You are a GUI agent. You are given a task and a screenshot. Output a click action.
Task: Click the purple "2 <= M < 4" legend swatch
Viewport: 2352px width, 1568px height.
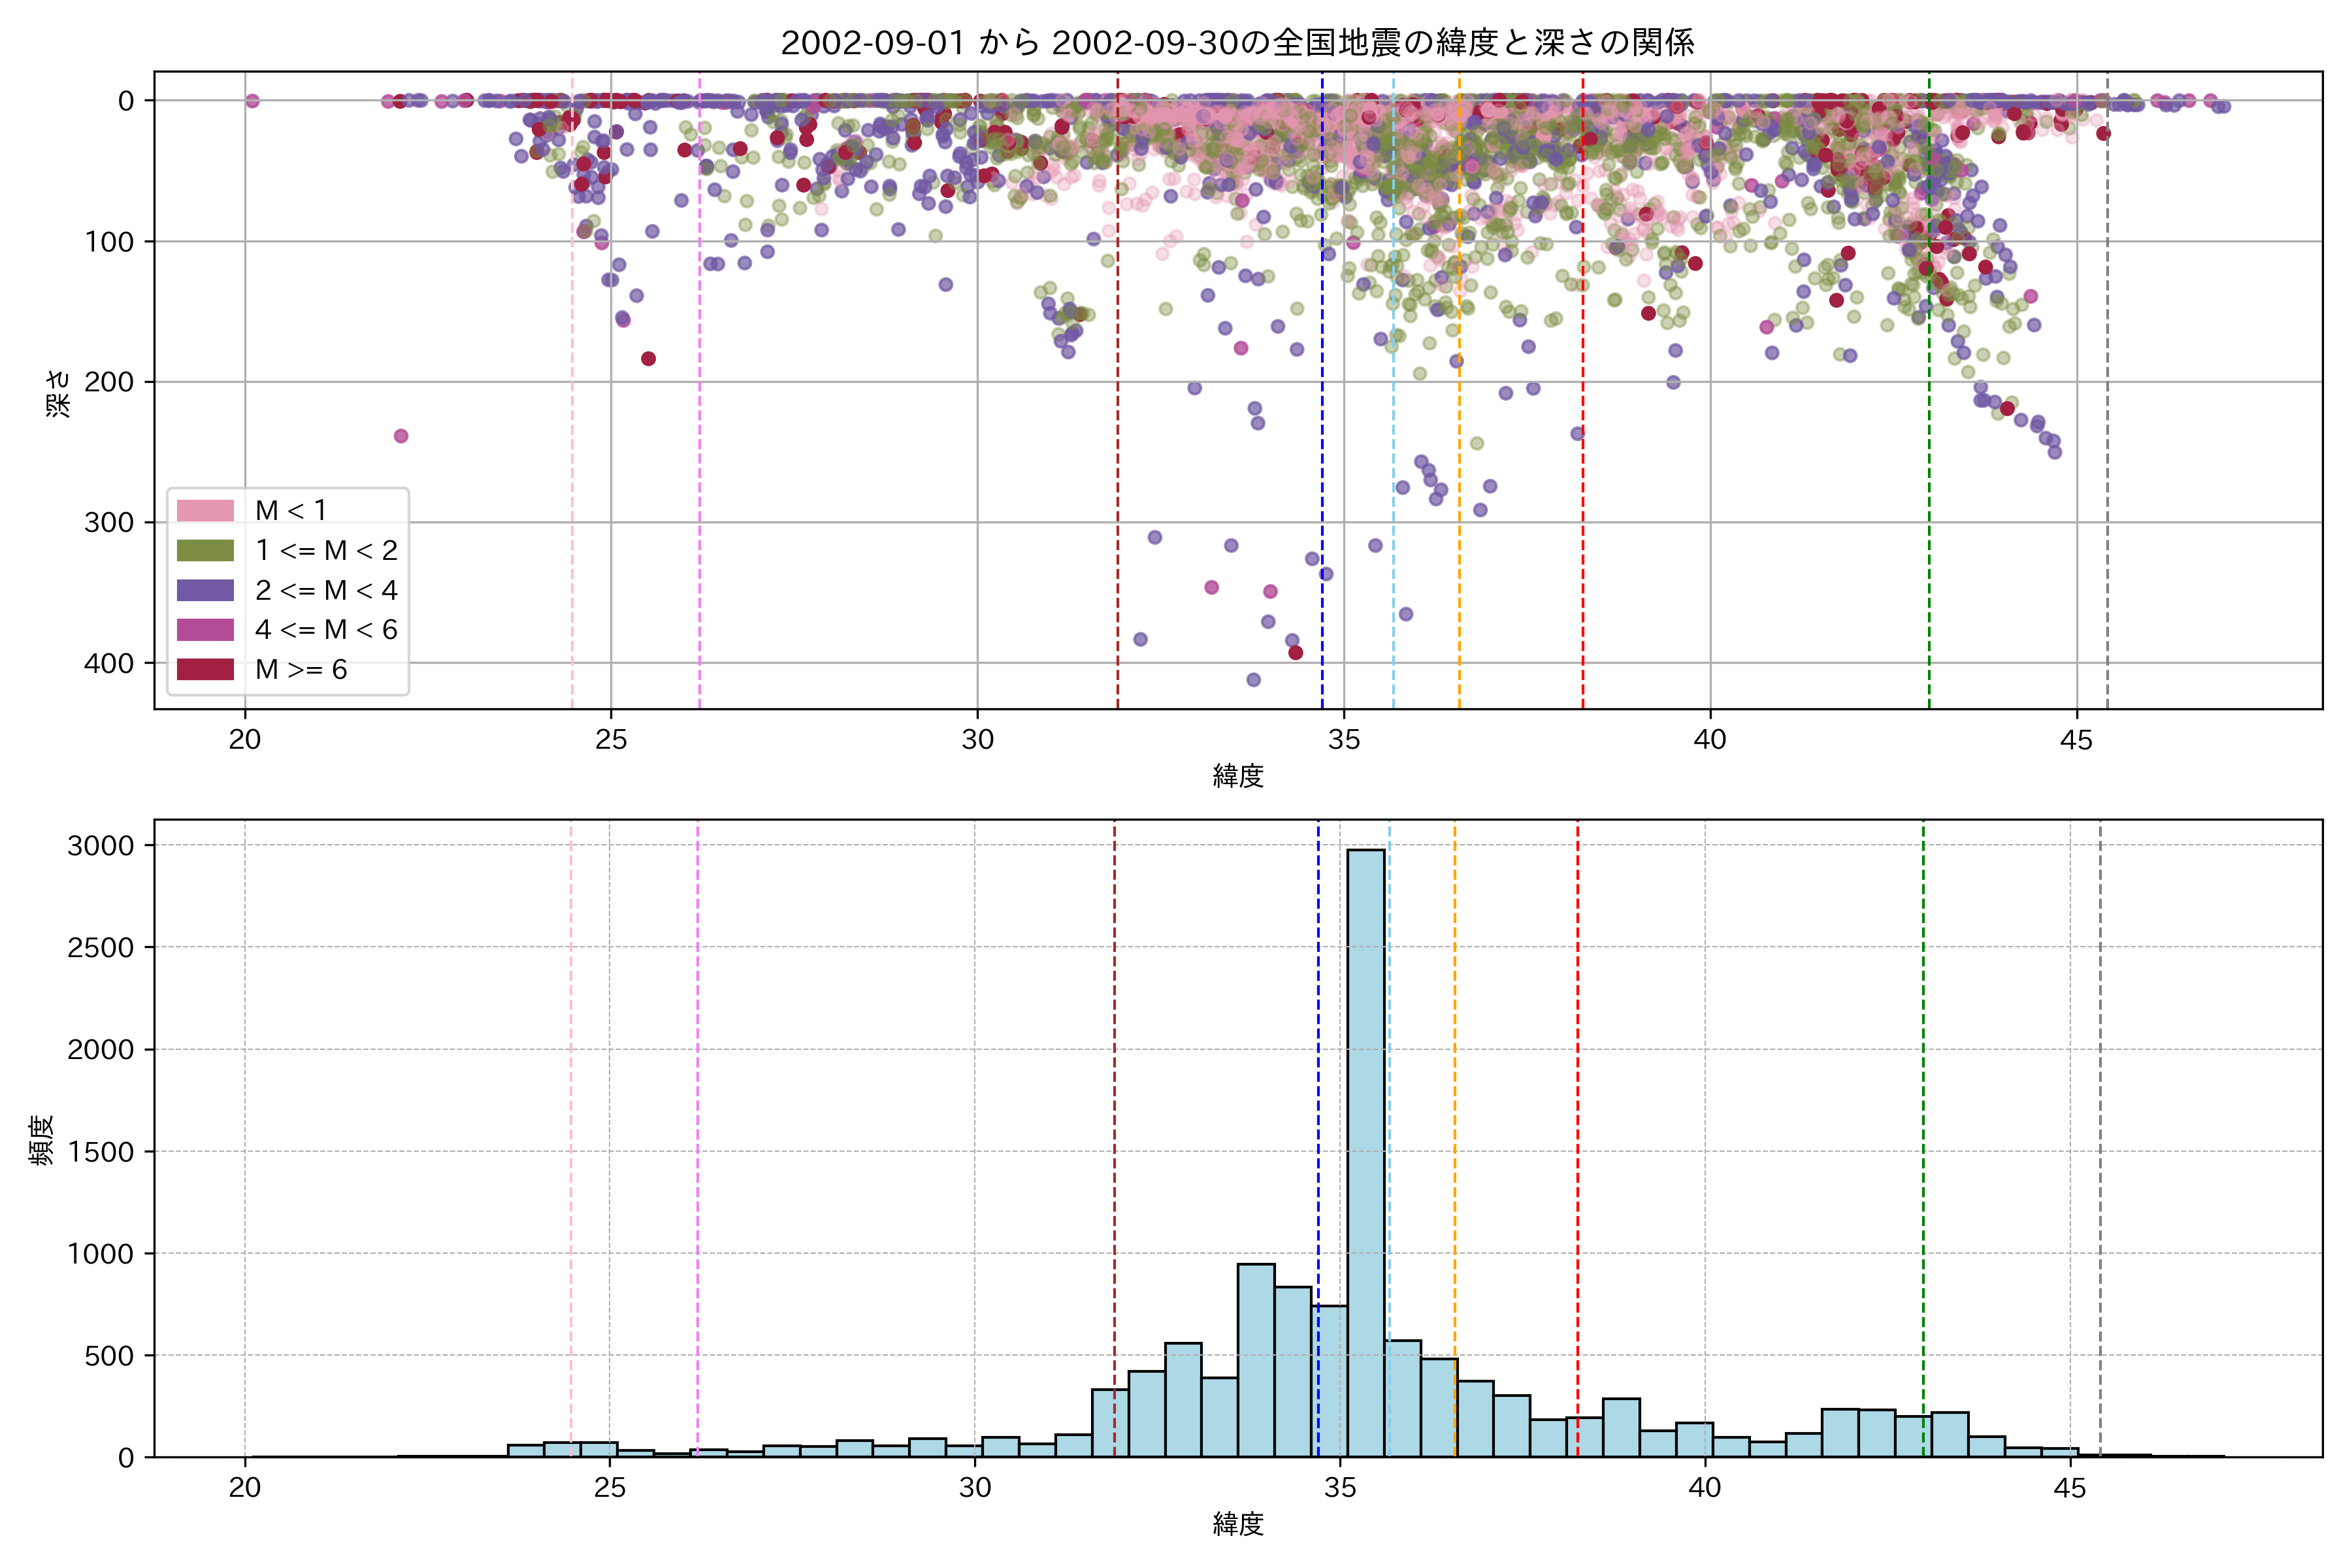point(205,590)
